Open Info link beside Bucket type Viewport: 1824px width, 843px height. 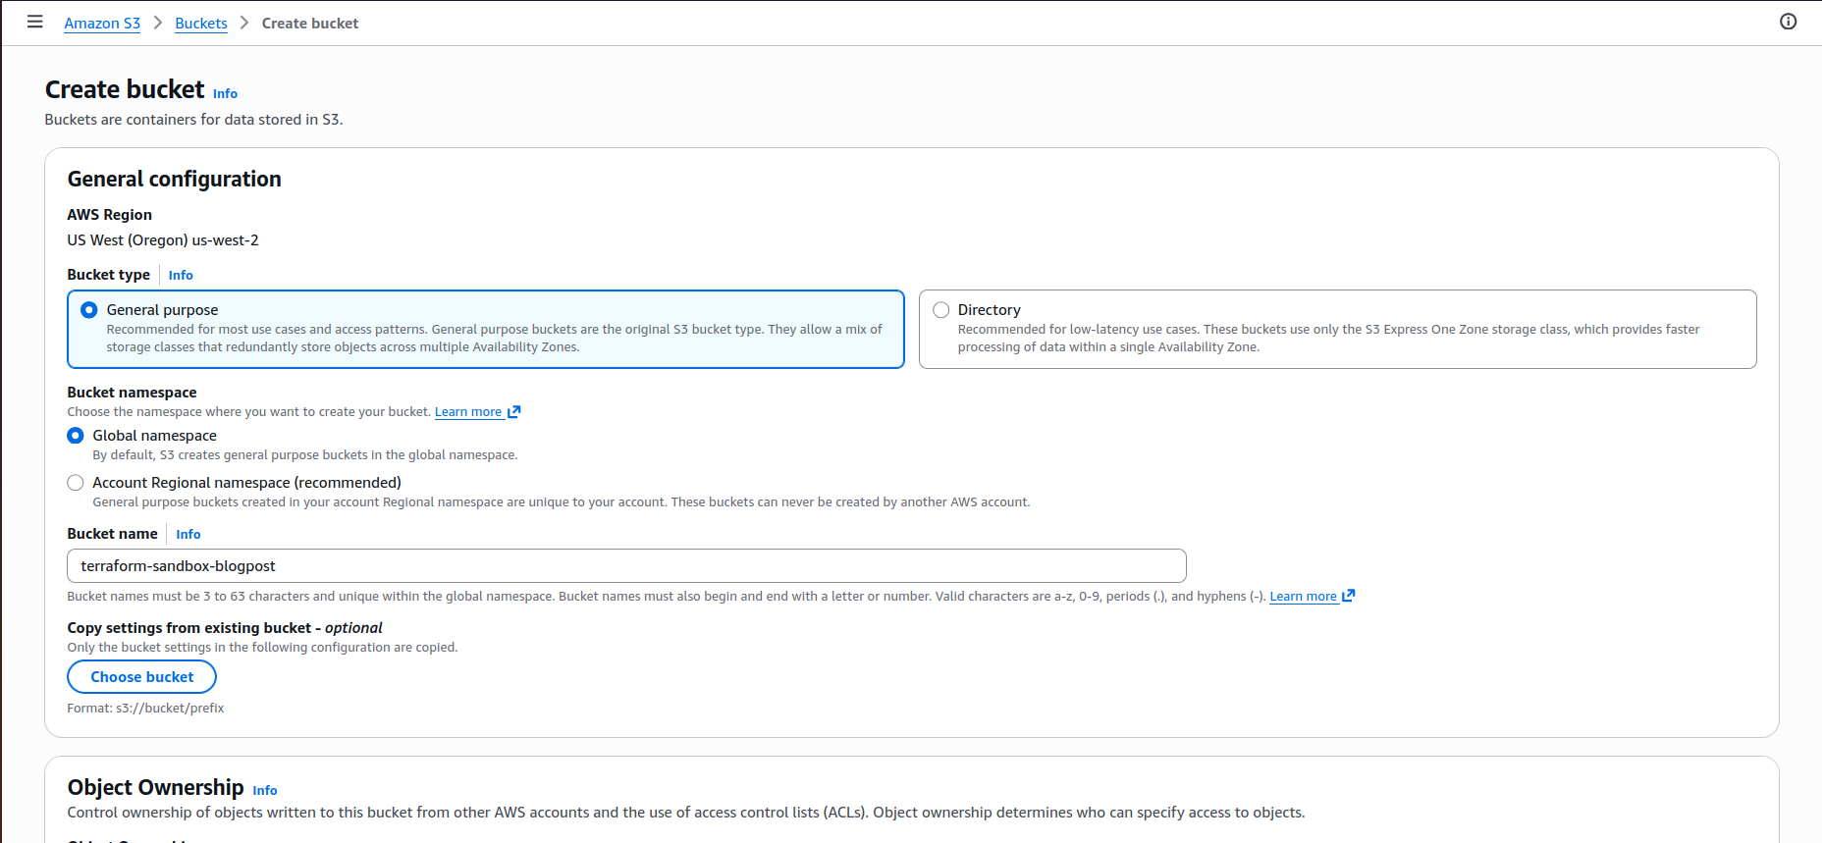tap(181, 276)
